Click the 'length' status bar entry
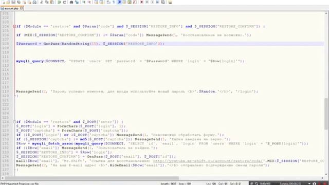Screen dimensions: 329x185 169,183
